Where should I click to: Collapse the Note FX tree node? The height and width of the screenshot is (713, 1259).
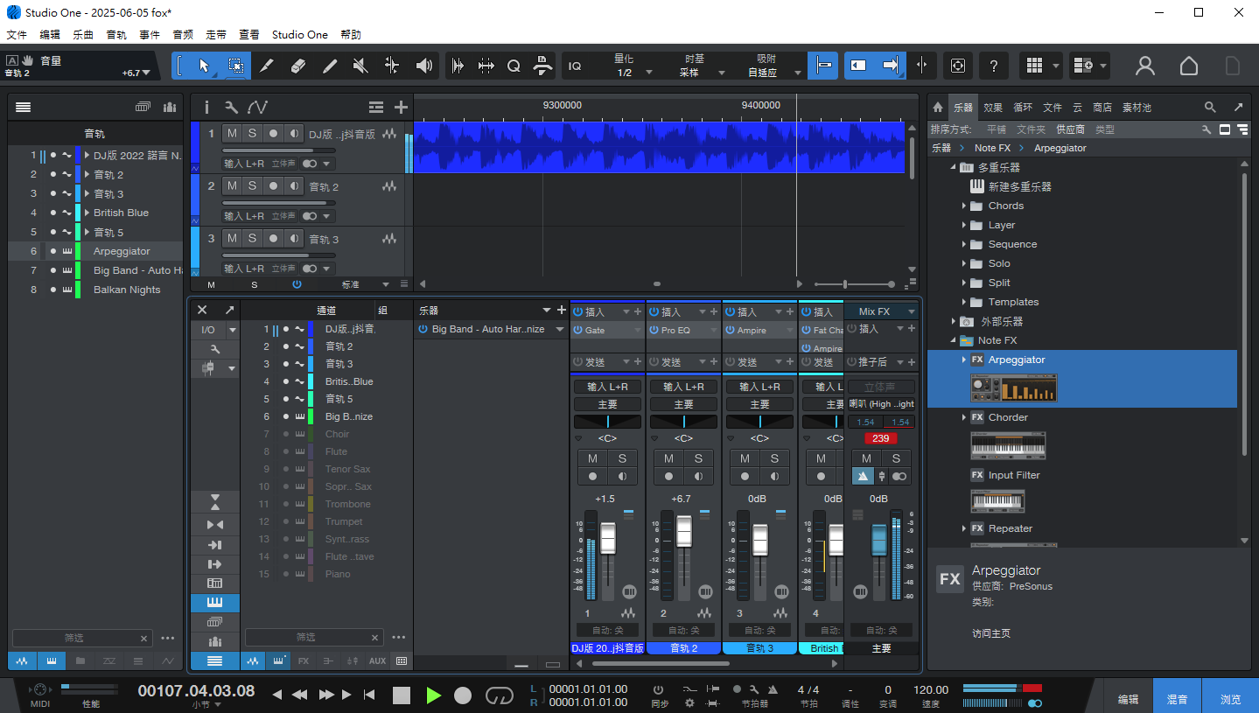click(x=954, y=341)
